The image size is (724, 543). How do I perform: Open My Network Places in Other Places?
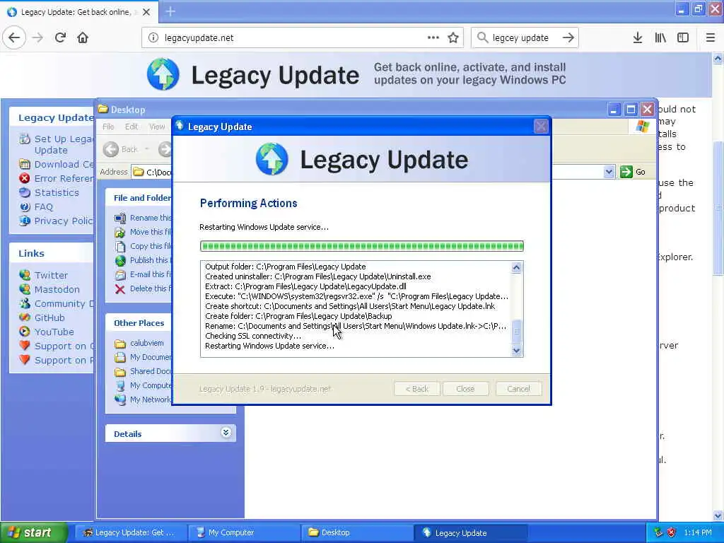[143, 399]
